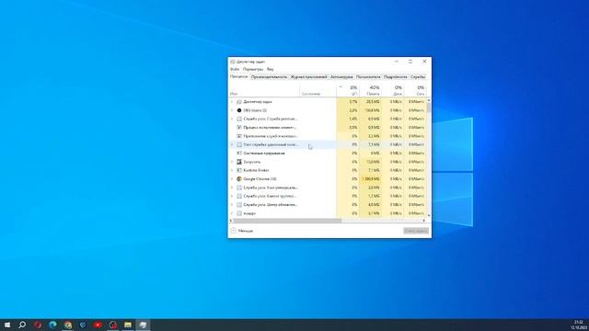Sort by the Имя column header
589x331 pixels.
pyautogui.click(x=264, y=90)
